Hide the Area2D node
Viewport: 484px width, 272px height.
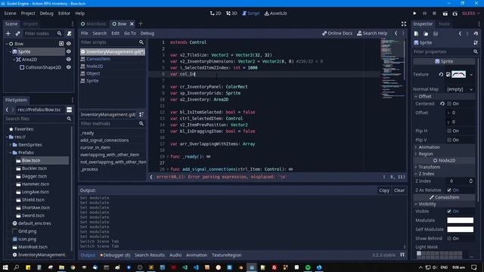[x=69, y=59]
